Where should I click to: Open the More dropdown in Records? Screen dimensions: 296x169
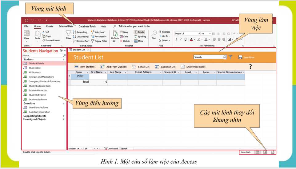pyautogui.click(x=140, y=41)
